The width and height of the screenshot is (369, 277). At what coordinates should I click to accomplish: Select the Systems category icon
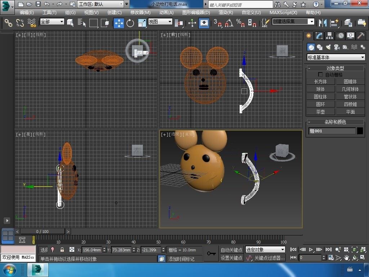click(363, 47)
